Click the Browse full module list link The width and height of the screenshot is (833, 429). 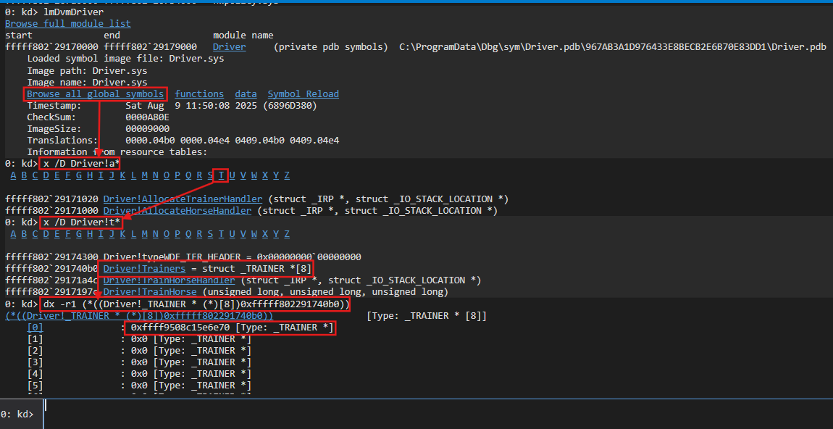pos(67,23)
